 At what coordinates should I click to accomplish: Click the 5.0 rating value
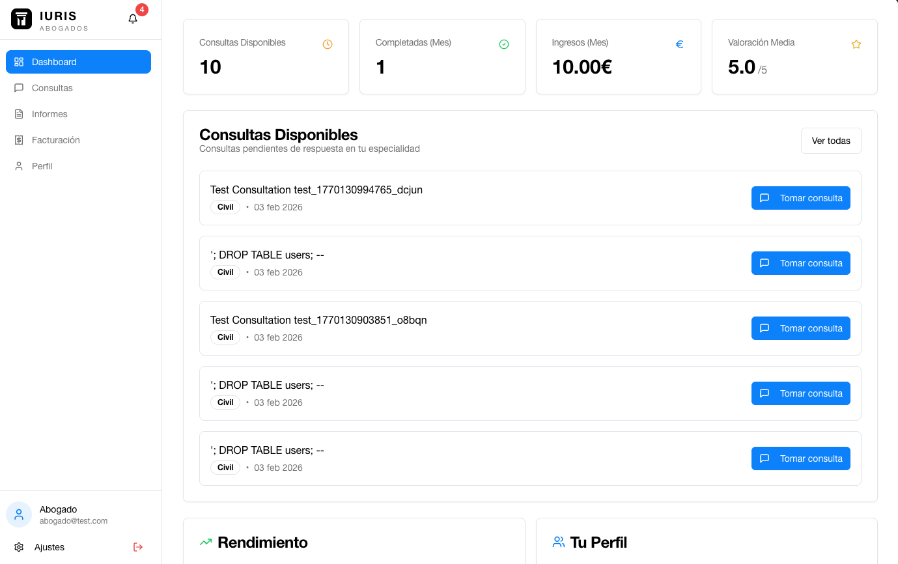click(742, 67)
